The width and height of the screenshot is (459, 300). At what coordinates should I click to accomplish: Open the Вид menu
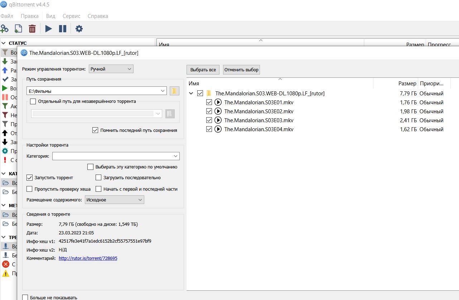(51, 16)
